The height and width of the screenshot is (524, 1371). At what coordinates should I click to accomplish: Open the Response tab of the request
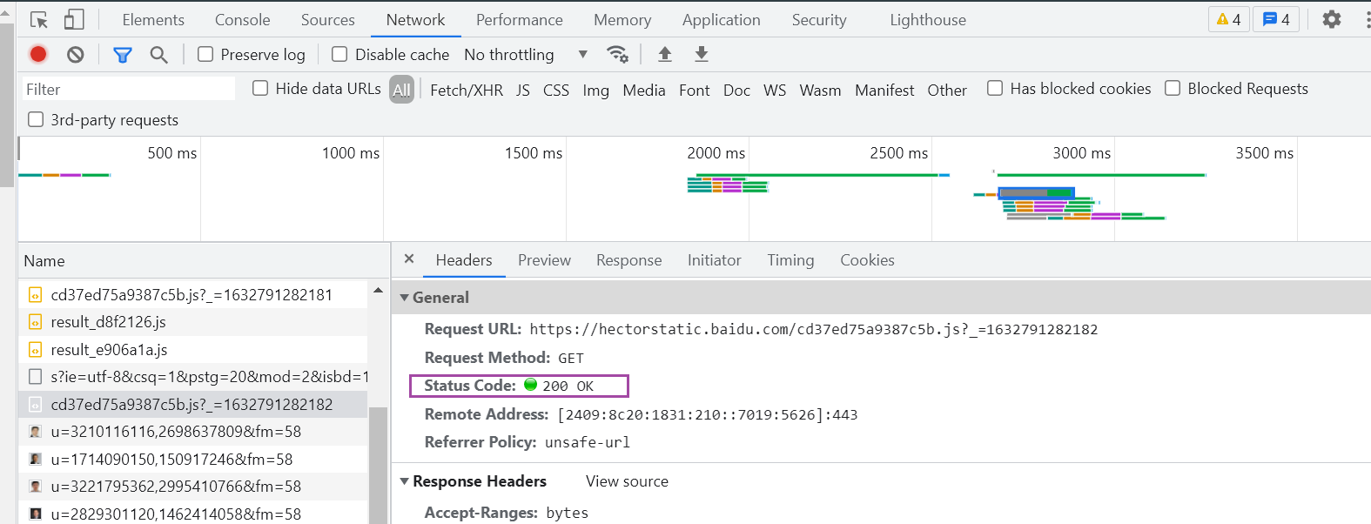click(x=629, y=260)
